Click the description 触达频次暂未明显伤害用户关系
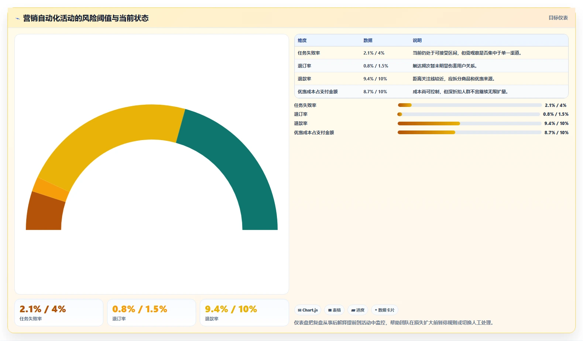The height and width of the screenshot is (341, 583). (x=446, y=66)
